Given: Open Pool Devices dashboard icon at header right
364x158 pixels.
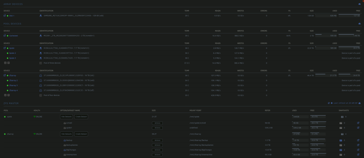Looking at the screenshot, I should tap(360, 24).
